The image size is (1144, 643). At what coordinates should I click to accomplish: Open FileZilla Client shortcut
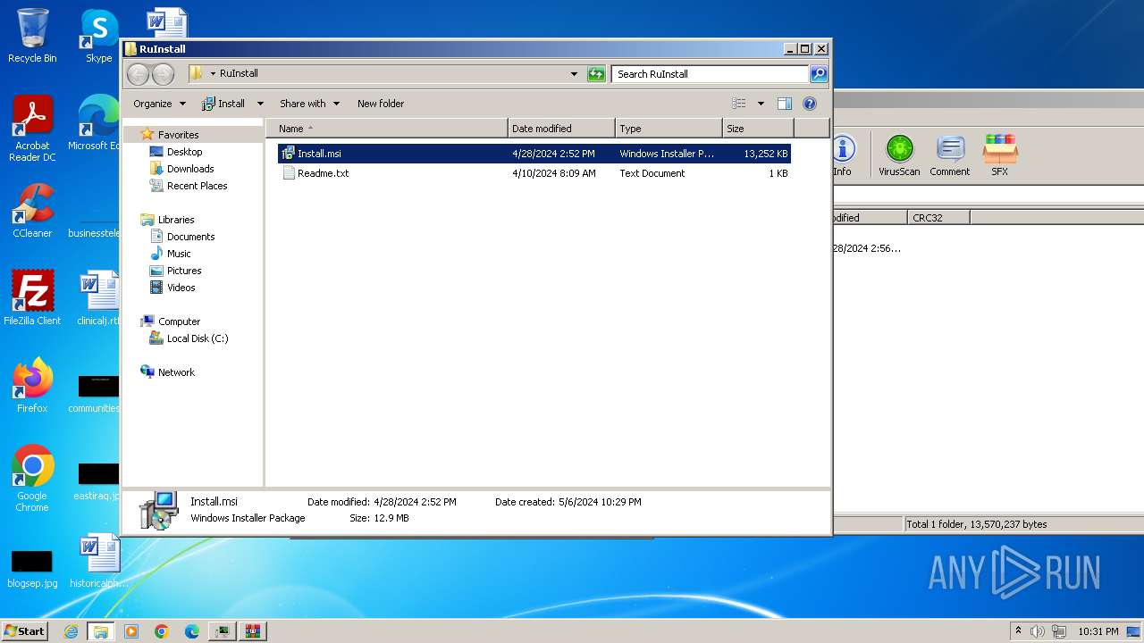tap(32, 297)
